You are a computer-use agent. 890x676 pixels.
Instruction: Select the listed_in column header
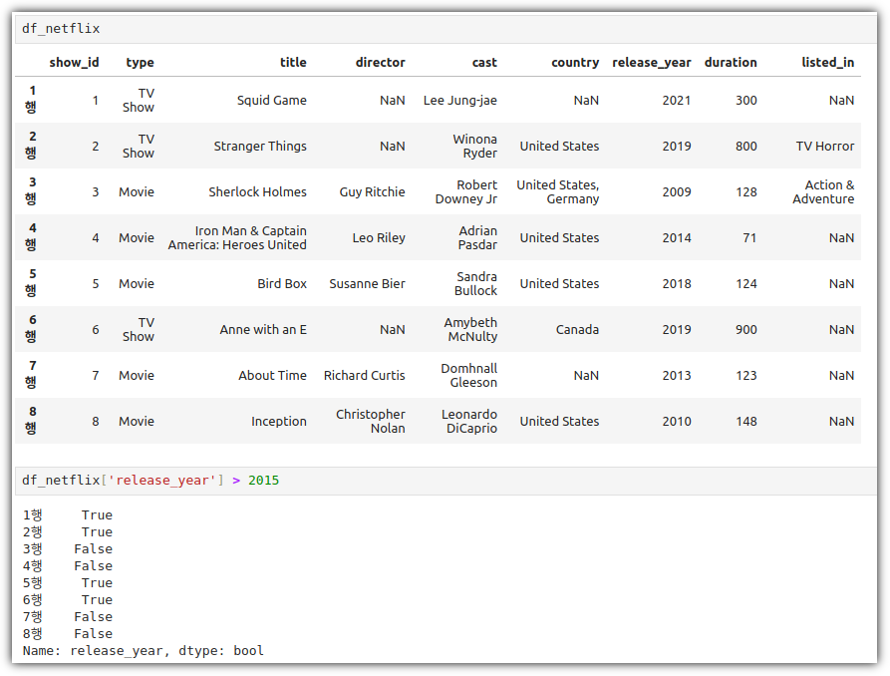(827, 63)
